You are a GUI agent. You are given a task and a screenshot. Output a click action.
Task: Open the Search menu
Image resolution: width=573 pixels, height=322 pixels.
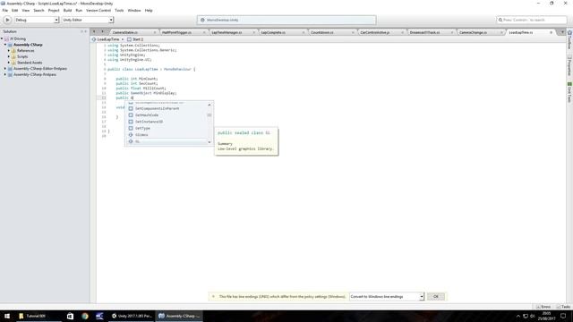38,10
